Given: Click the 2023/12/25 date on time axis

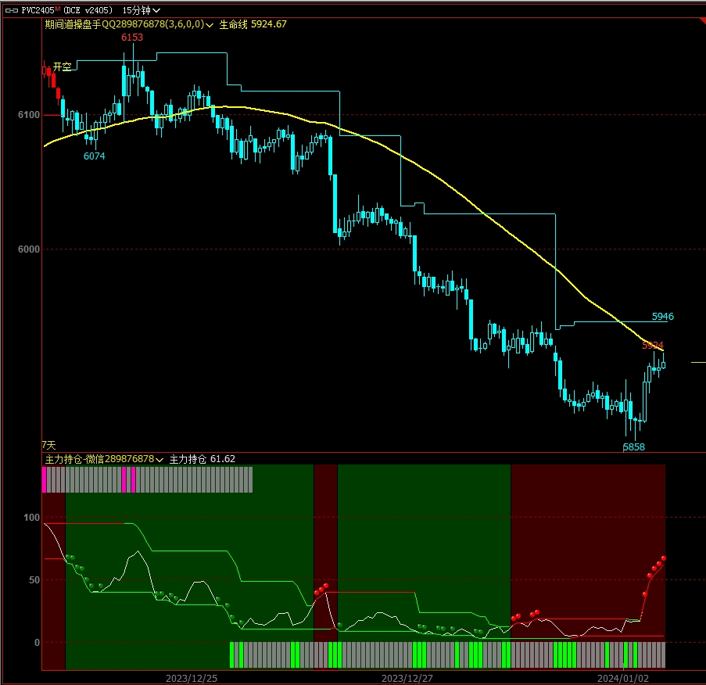Looking at the screenshot, I should (192, 677).
